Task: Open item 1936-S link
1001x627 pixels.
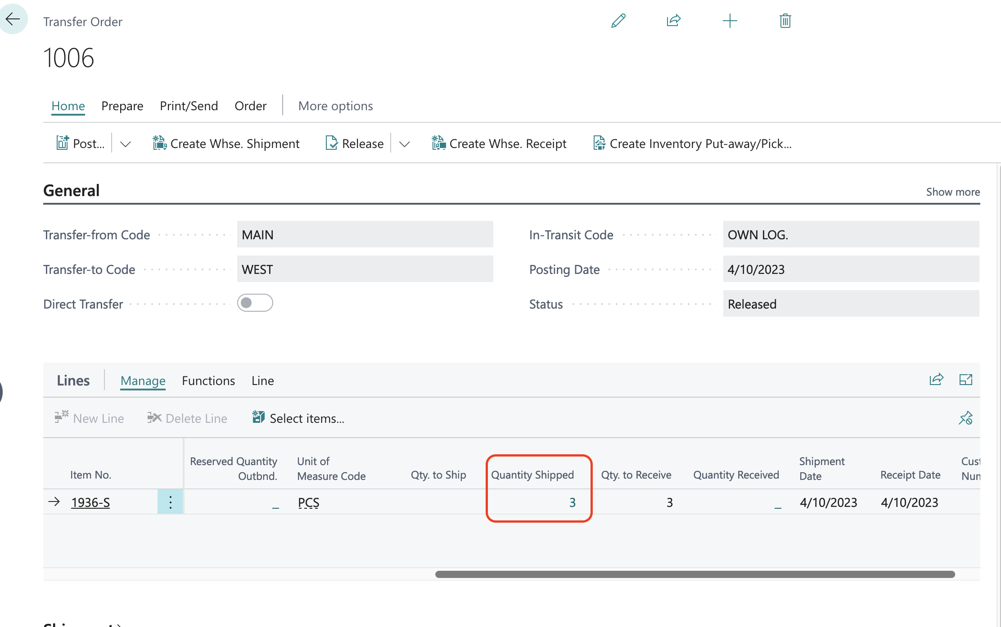Action: tap(90, 502)
